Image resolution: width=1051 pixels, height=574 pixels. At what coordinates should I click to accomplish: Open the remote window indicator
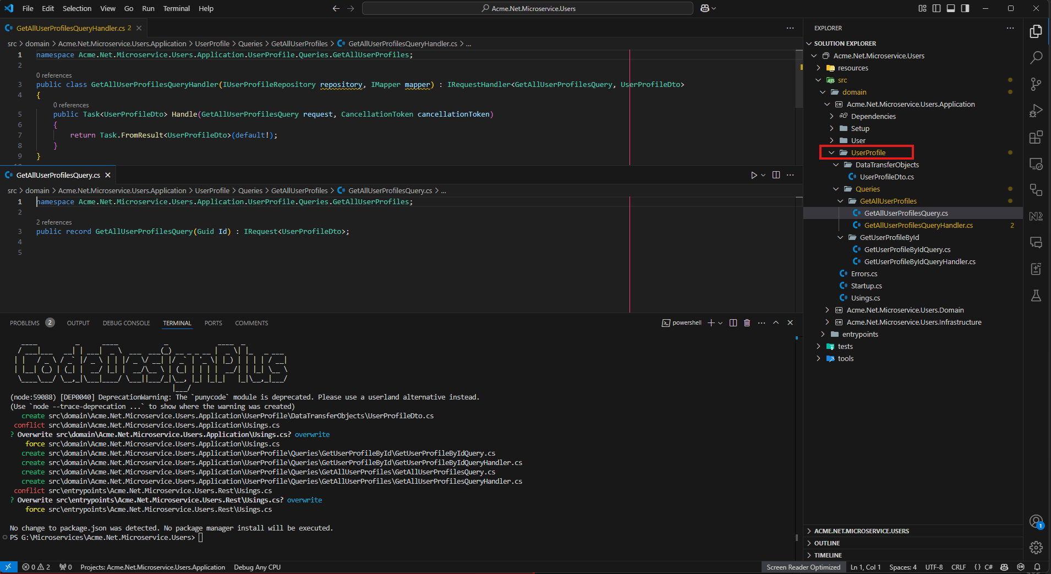pos(8,567)
